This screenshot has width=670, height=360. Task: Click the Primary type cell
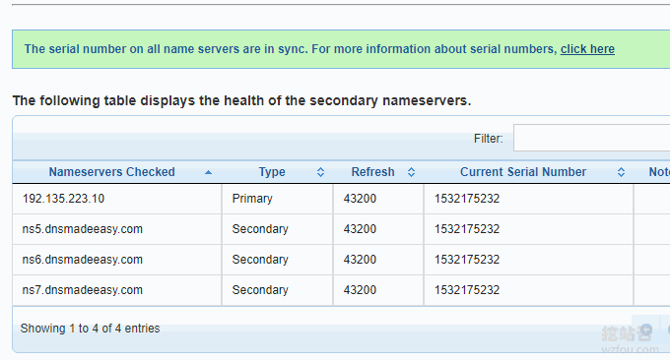[278, 199]
